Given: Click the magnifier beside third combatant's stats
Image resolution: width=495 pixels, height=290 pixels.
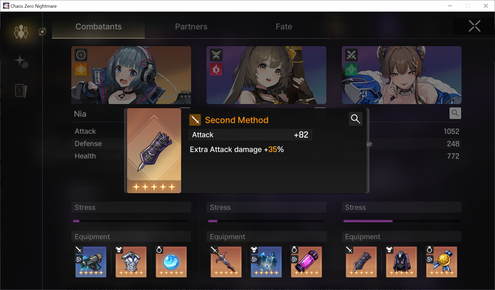Looking at the screenshot, I should (455, 113).
